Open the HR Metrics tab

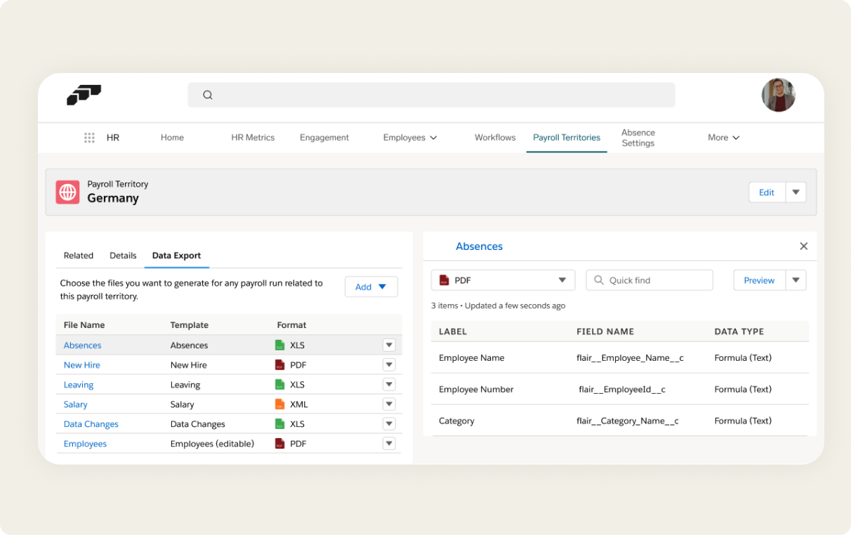[x=253, y=138]
